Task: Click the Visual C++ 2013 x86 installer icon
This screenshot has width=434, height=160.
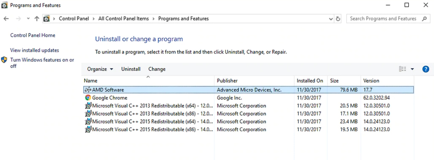Action: click(88, 114)
